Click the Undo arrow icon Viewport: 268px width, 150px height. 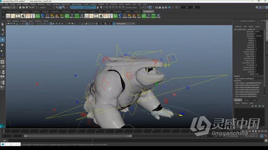click(x=30, y=7)
